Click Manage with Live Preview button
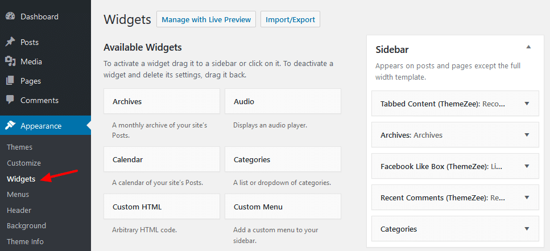Viewport: 550px width, 251px height. click(206, 19)
